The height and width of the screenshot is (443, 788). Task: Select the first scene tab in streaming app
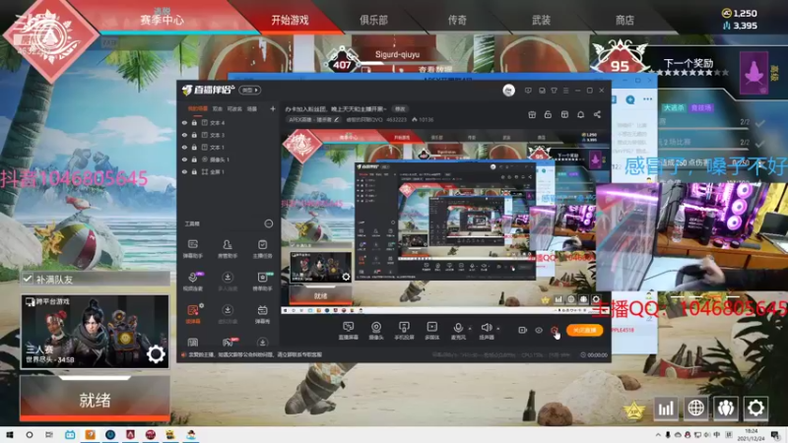coord(198,108)
